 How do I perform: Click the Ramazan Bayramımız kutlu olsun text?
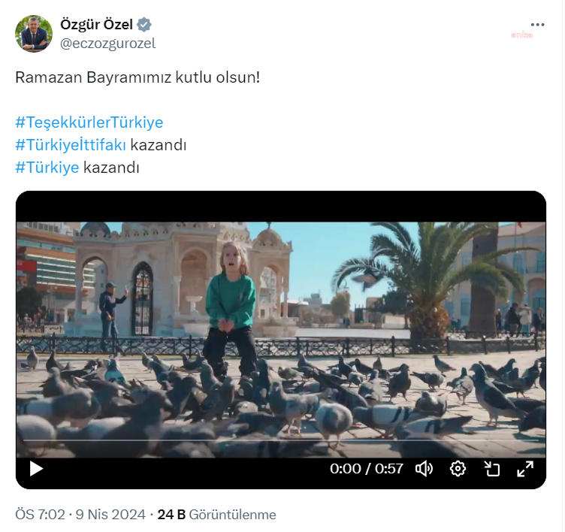(137, 77)
